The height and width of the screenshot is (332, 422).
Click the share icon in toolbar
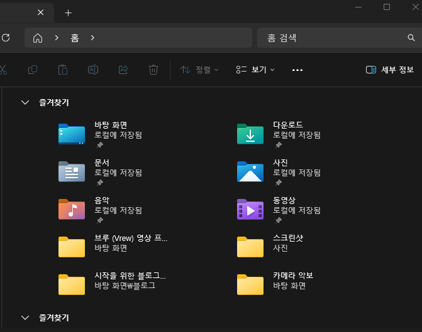click(x=123, y=70)
